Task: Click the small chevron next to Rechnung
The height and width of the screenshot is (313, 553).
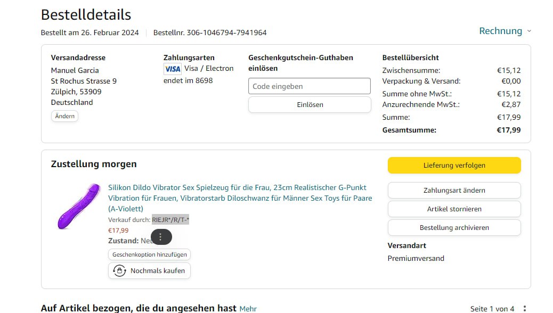Action: point(529,31)
